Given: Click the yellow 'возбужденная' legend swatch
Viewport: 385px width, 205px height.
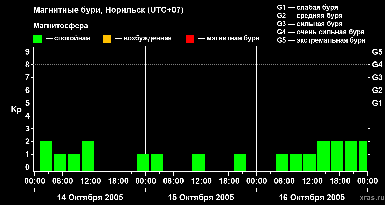Looking at the screenshot, I should pyautogui.click(x=107, y=39).
